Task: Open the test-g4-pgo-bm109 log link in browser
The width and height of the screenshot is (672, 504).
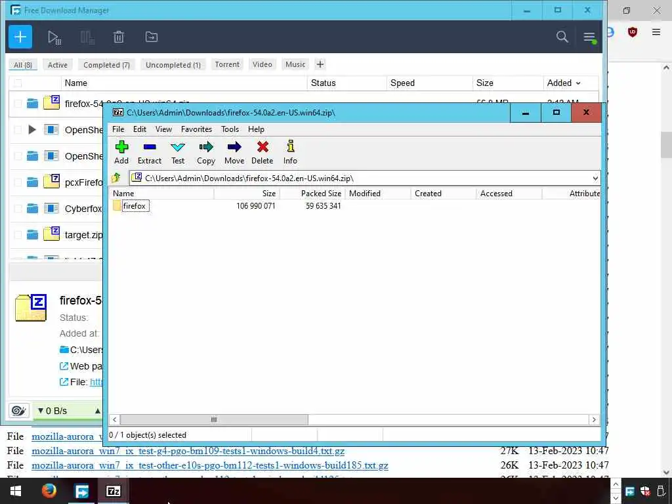Action: [188, 451]
